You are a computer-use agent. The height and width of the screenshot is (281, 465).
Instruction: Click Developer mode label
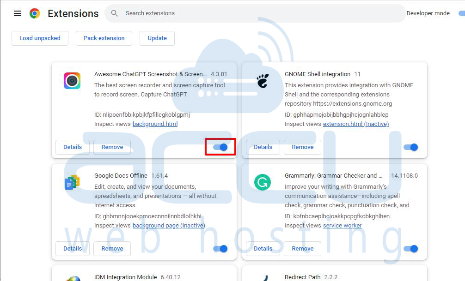point(428,13)
